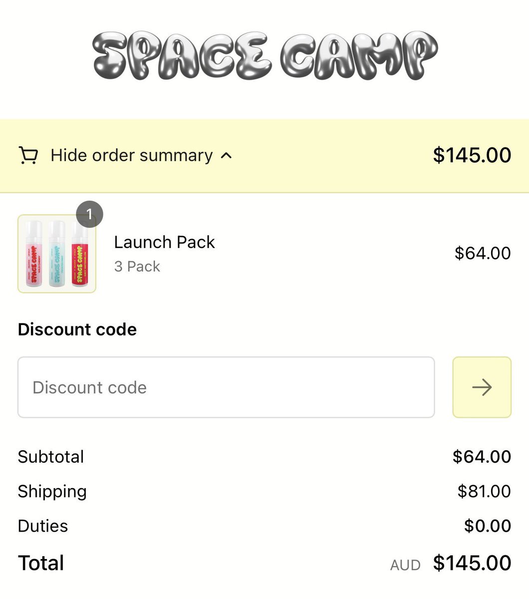Click the Hide order summary text

[x=132, y=155]
